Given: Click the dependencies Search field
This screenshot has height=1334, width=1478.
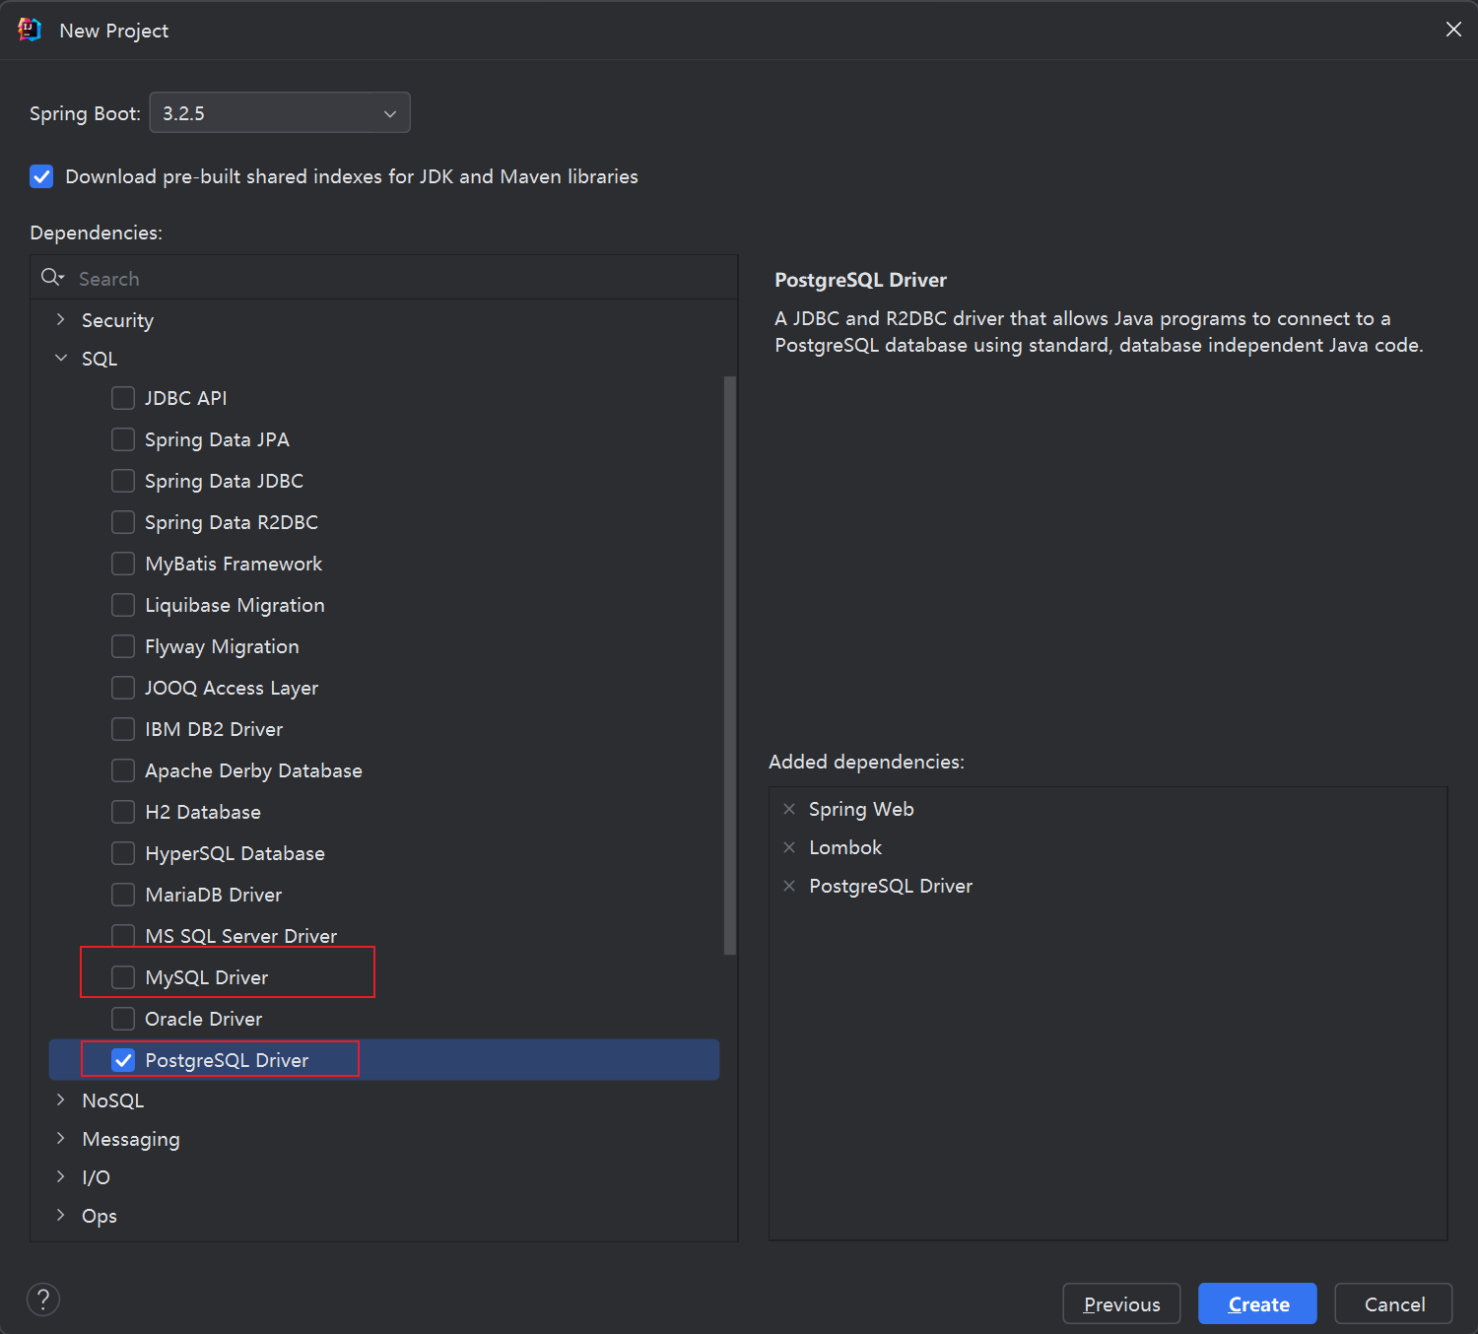Looking at the screenshot, I should tap(384, 278).
